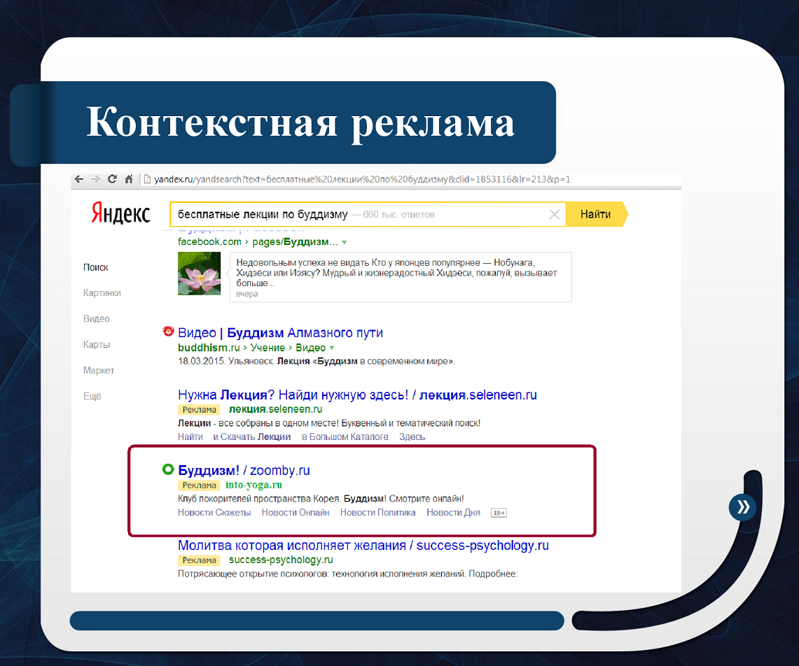The height and width of the screenshot is (666, 799).
Task: Click the Клуб покорителей пространства Корея description
Action: tap(321, 499)
